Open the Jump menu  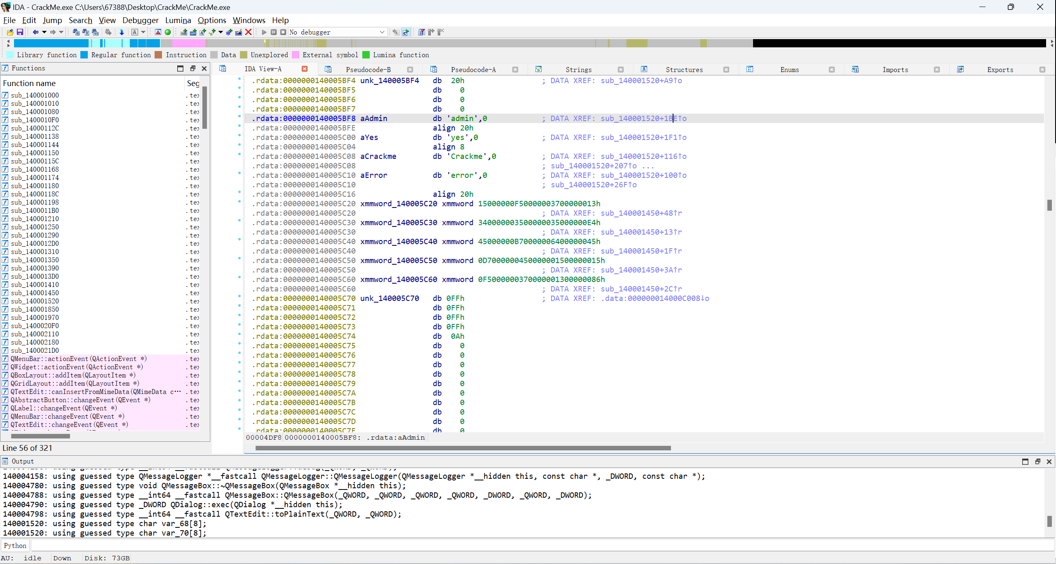tap(52, 20)
